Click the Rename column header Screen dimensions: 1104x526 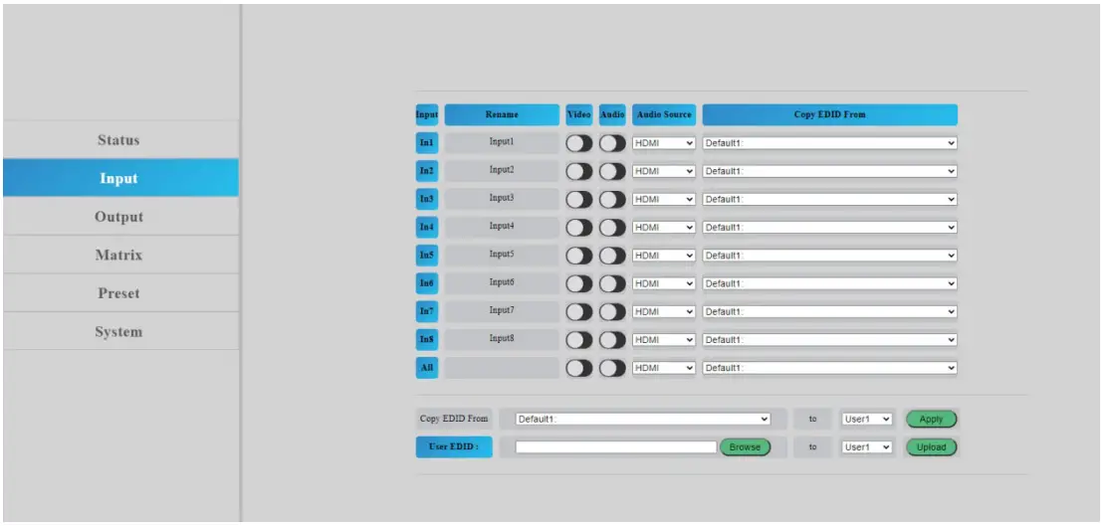tap(502, 114)
